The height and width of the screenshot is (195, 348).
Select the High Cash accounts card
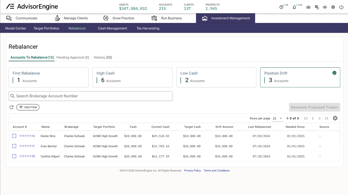point(132,77)
